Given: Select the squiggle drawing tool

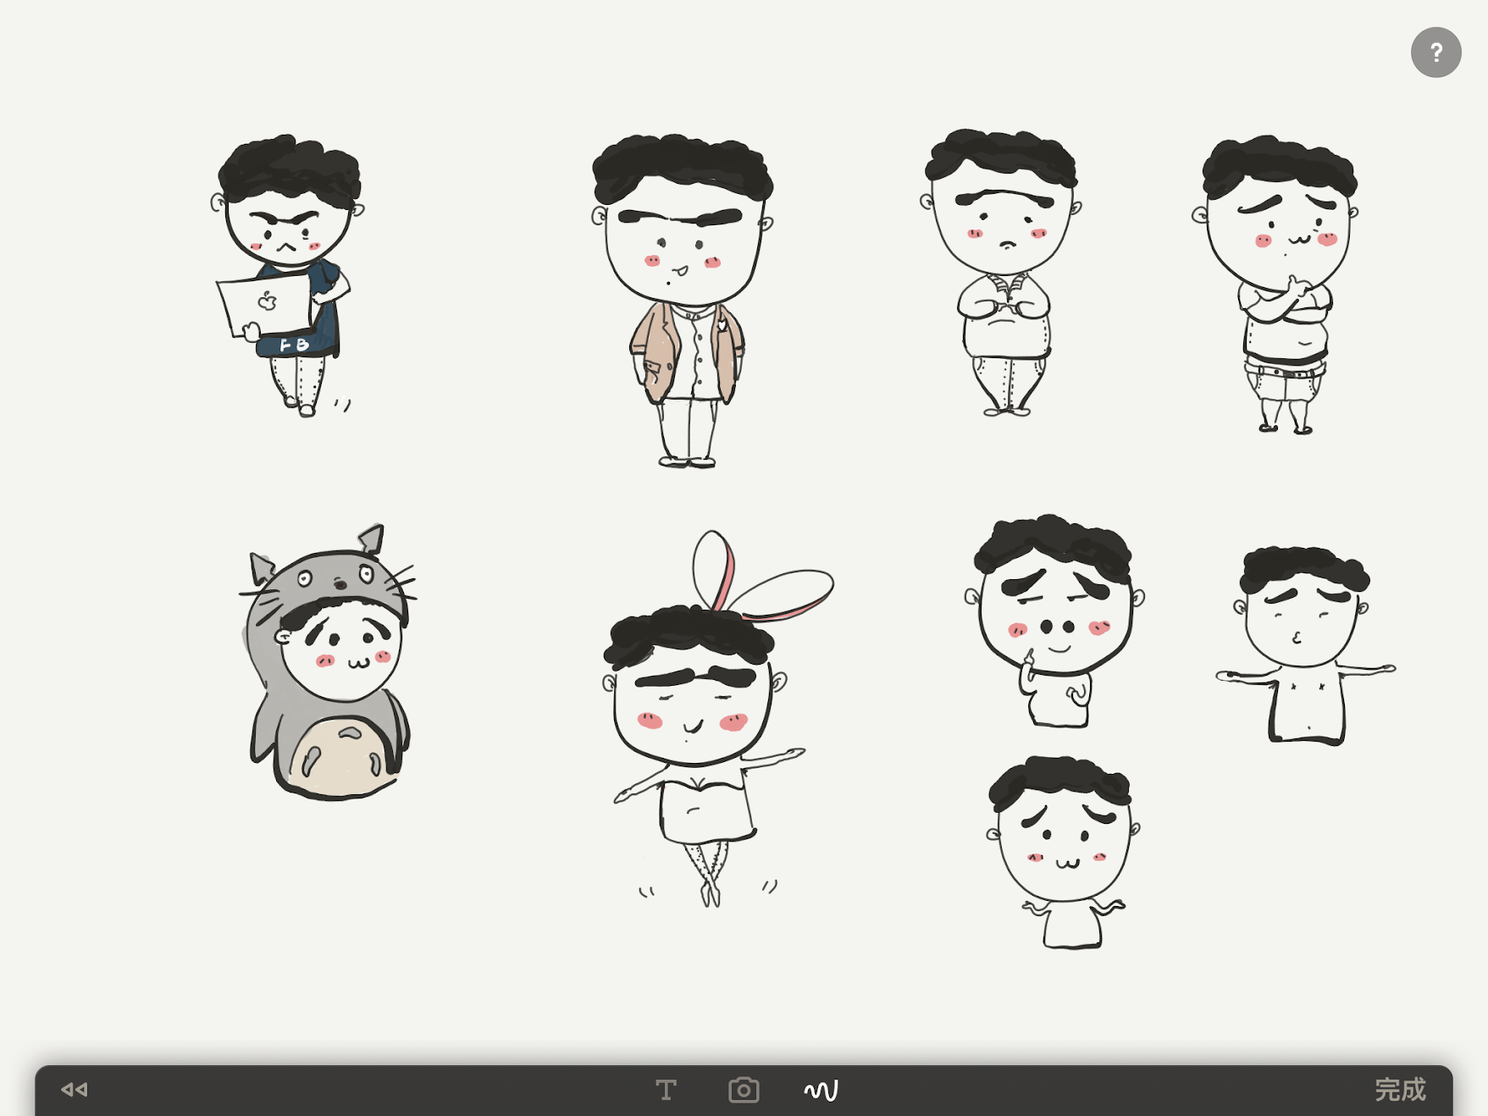Looking at the screenshot, I should 821,1091.
